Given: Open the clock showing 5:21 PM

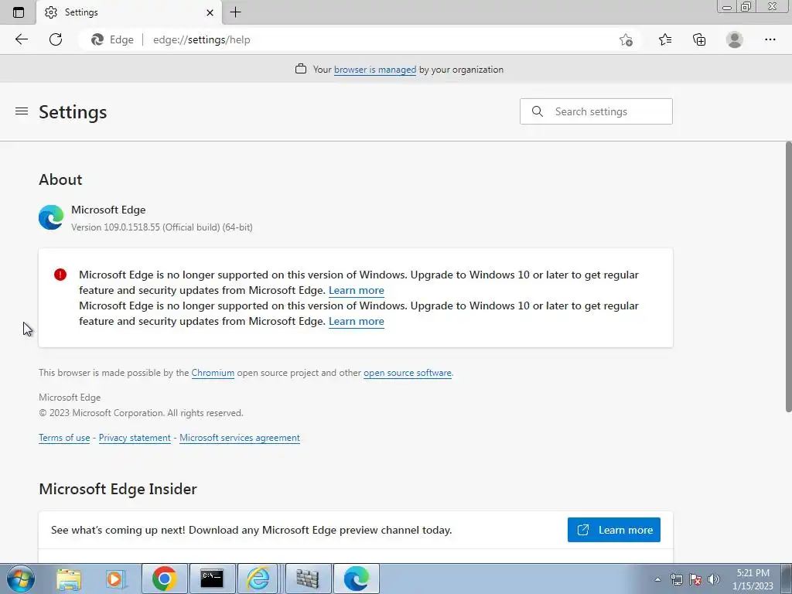Looking at the screenshot, I should pos(753,579).
